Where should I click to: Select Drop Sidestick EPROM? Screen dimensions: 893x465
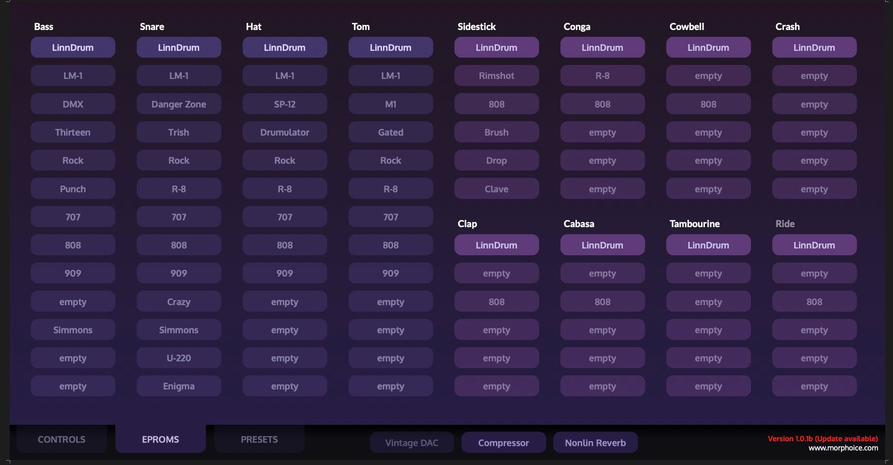496,160
